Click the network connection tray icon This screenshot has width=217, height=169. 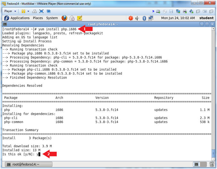(x=151, y=18)
